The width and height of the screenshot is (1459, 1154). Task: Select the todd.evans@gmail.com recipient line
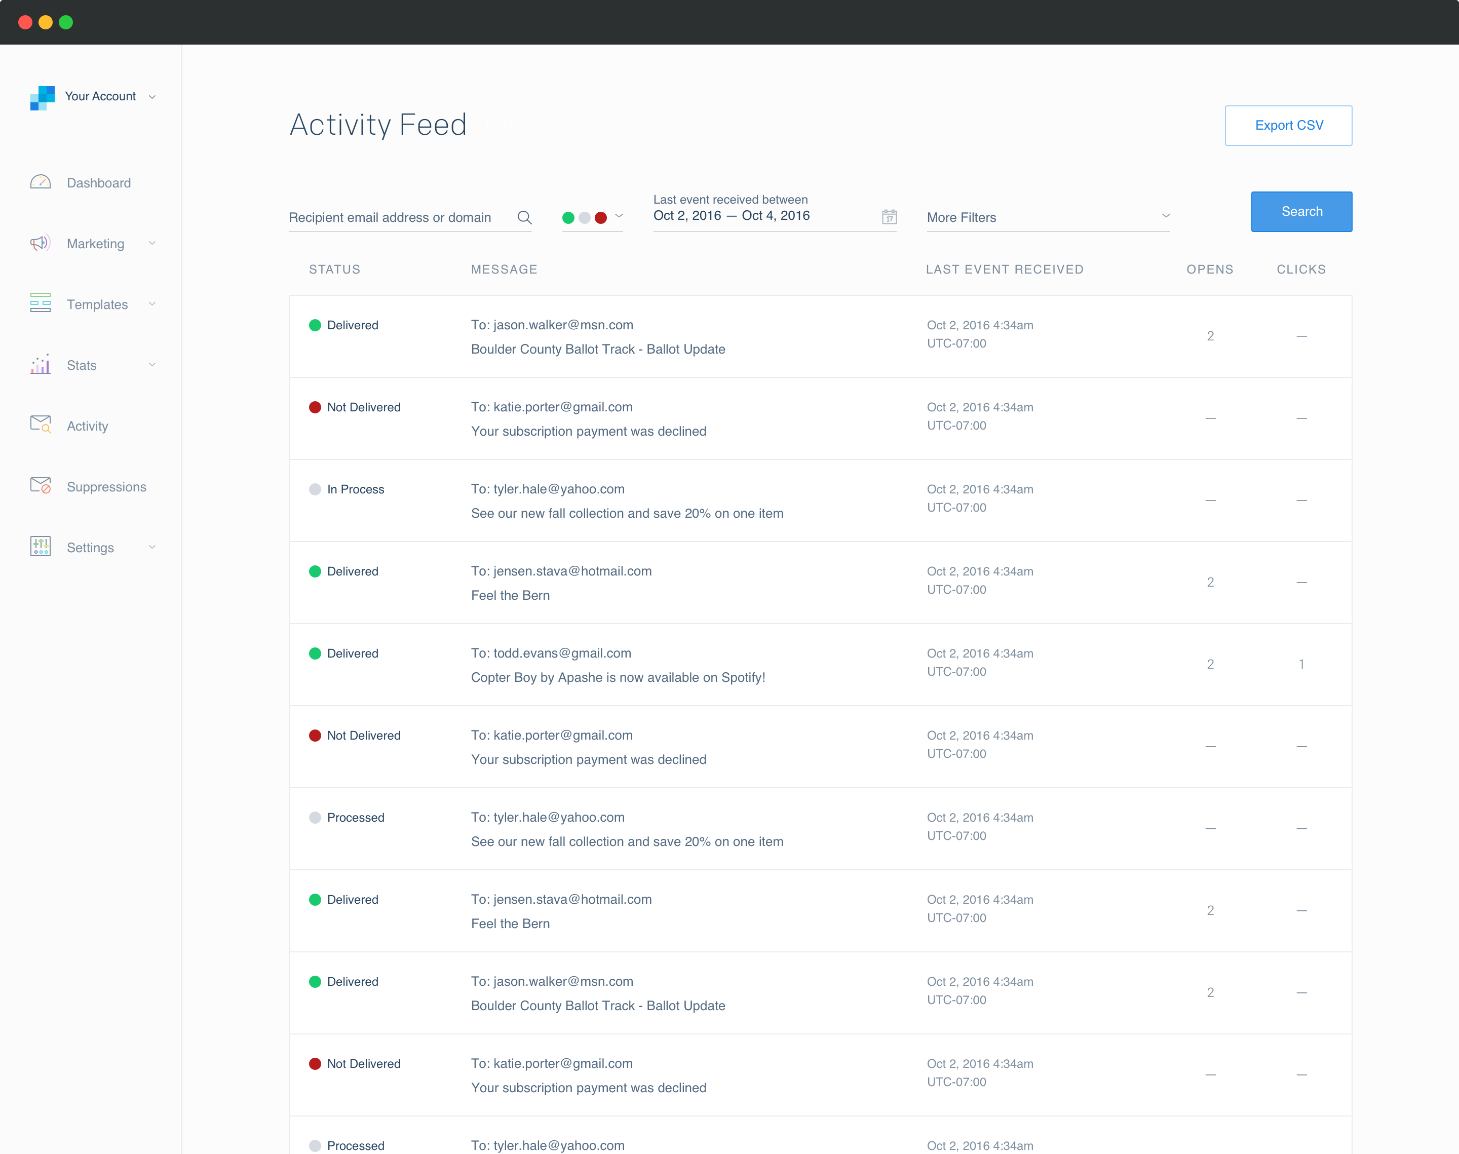click(x=551, y=653)
